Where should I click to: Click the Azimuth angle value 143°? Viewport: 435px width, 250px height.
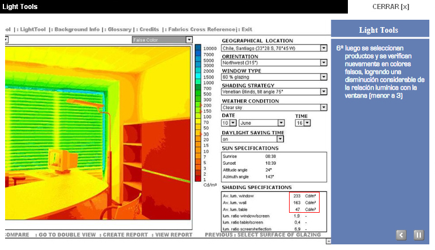pyautogui.click(x=269, y=177)
